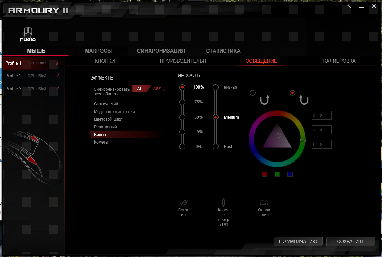The image size is (382, 257).
Task: Set speed to Medium
Action: 216,117
